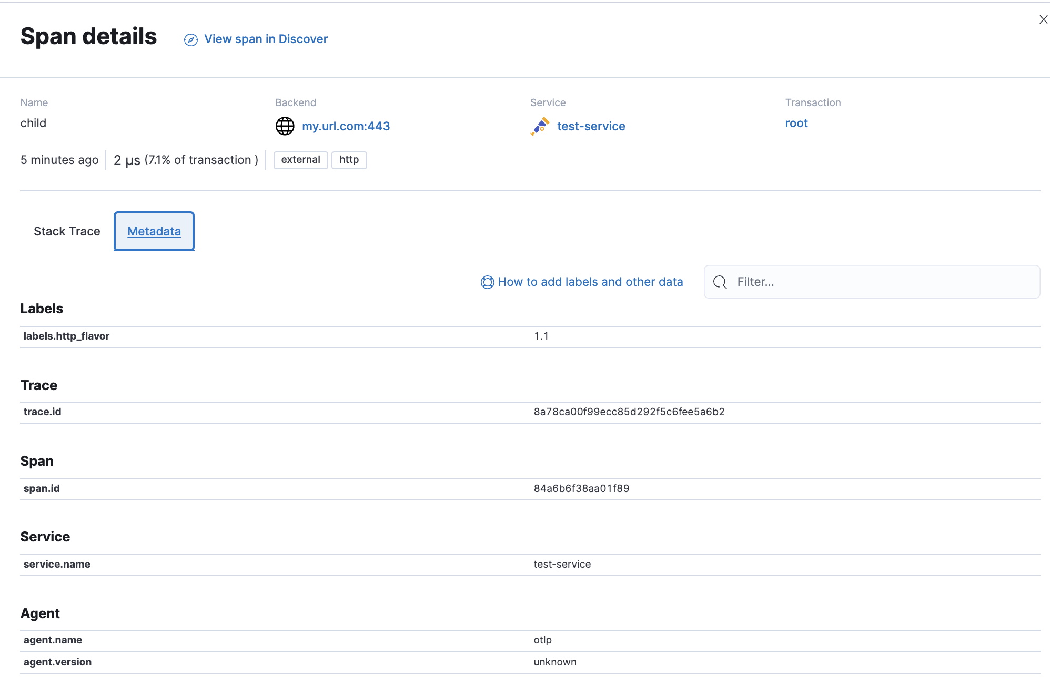The width and height of the screenshot is (1050, 697).
Task: Click the lifebuoy help icon
Action: 487,282
